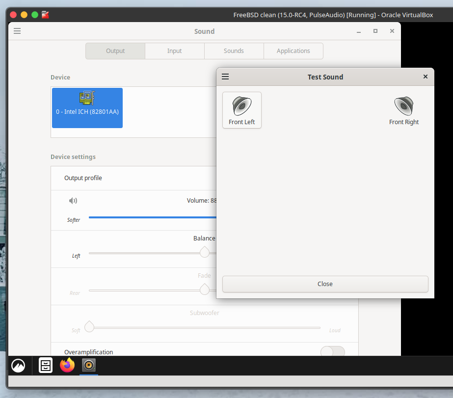Image resolution: width=453 pixels, height=398 pixels.
Task: Open Firefox from the taskbar
Action: pos(67,365)
